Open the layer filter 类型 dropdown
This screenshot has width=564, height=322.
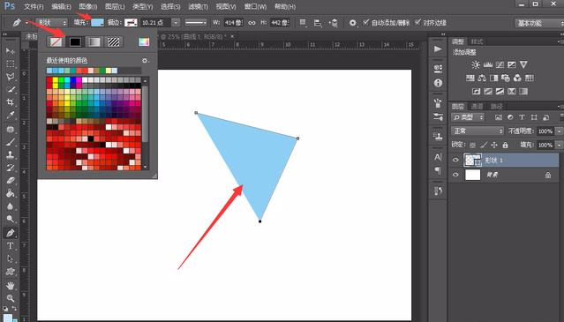pyautogui.click(x=468, y=117)
